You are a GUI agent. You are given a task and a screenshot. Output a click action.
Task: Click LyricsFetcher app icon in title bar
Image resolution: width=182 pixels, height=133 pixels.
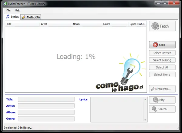point(5,4)
